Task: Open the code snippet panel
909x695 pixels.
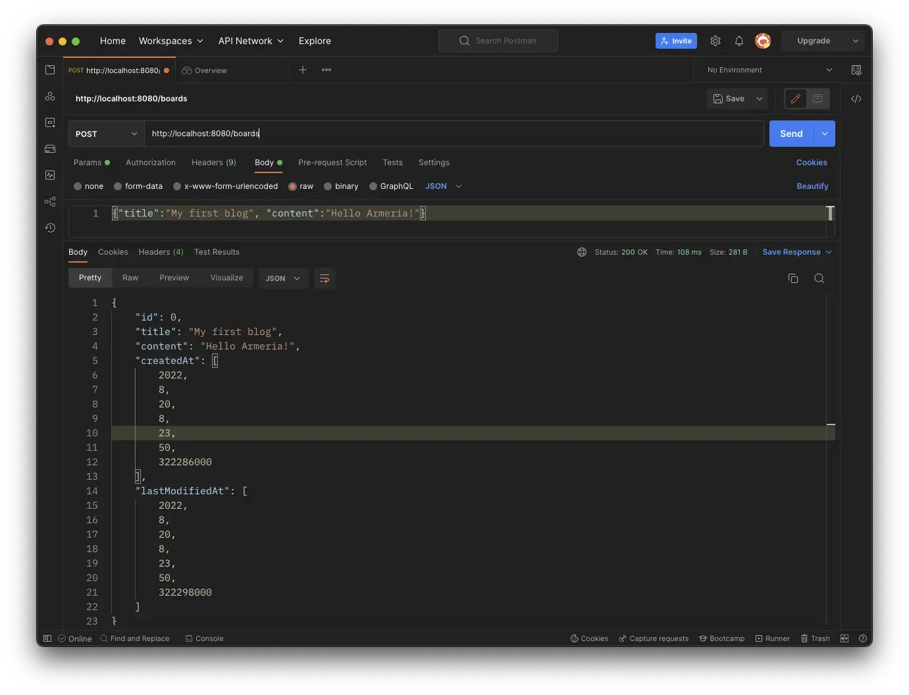Action: pyautogui.click(x=856, y=99)
